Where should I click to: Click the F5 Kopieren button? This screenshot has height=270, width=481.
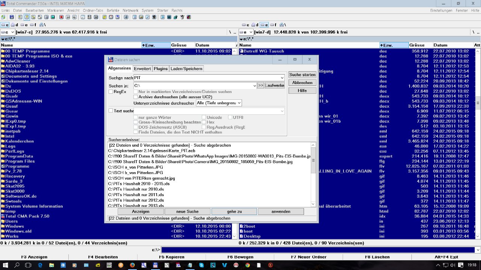[171, 257]
